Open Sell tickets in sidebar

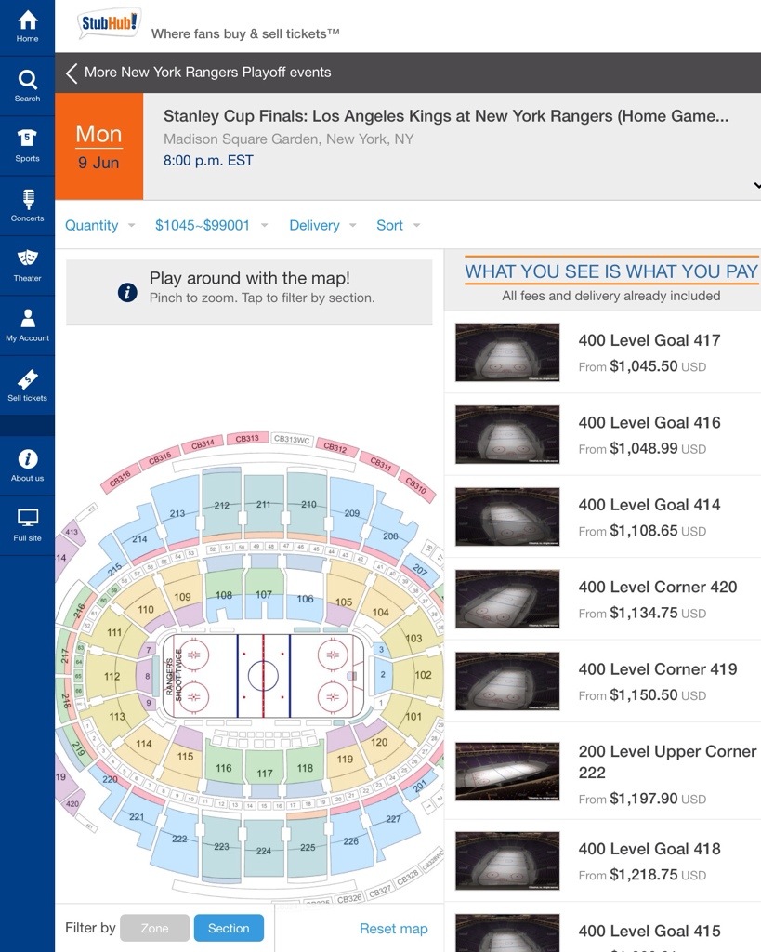[27, 384]
